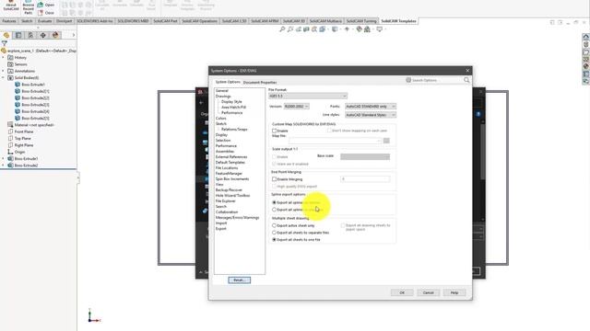590x331 pixels.
Task: Select Export category in options list
Action: tap(221, 229)
